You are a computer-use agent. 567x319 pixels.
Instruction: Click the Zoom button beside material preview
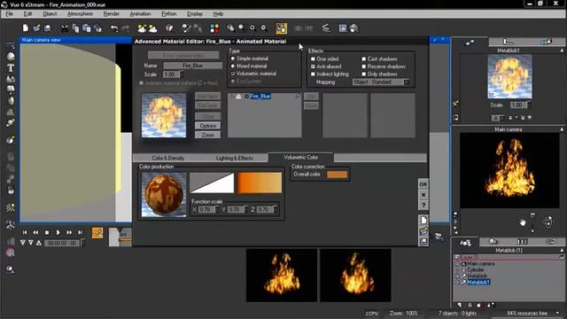(207, 135)
